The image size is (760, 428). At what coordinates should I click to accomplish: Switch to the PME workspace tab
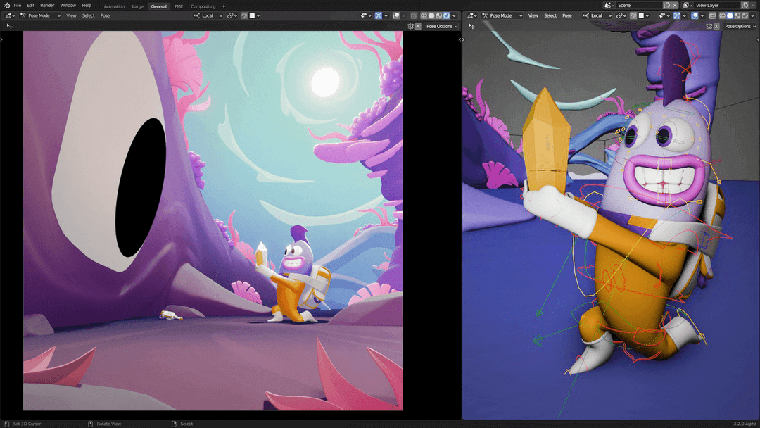(179, 6)
